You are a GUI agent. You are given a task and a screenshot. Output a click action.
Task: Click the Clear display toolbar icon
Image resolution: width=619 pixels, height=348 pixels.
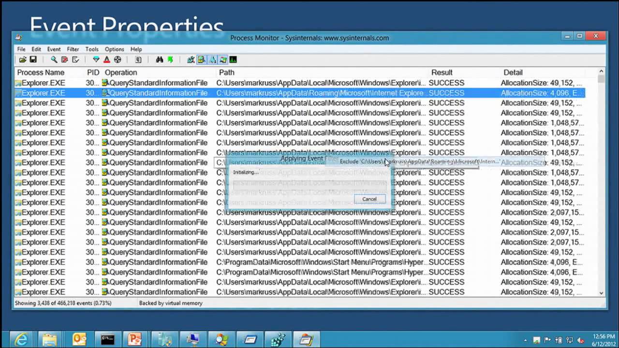tap(75, 60)
